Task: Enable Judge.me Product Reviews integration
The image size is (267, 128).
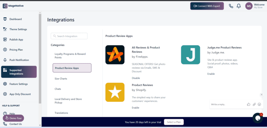Action: (x=211, y=74)
